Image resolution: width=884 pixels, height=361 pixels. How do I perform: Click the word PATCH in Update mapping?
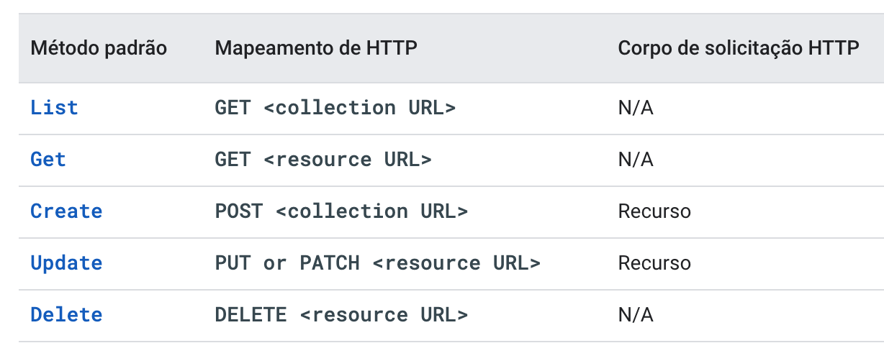pos(330,263)
